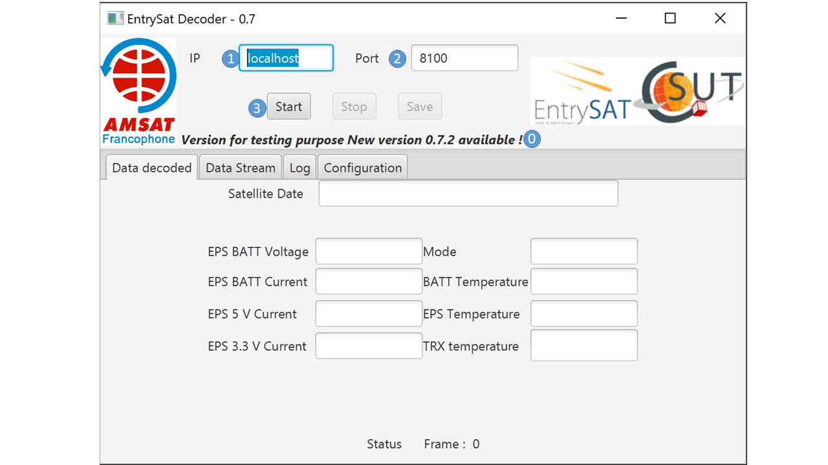This screenshot has width=828, height=465.
Task: Click the 'TRX temperature' label
Action: pos(471,346)
